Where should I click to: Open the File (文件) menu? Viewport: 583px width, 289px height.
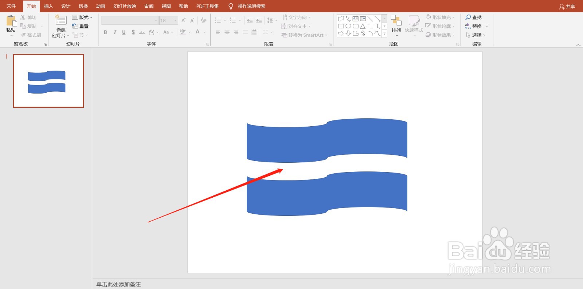click(11, 6)
